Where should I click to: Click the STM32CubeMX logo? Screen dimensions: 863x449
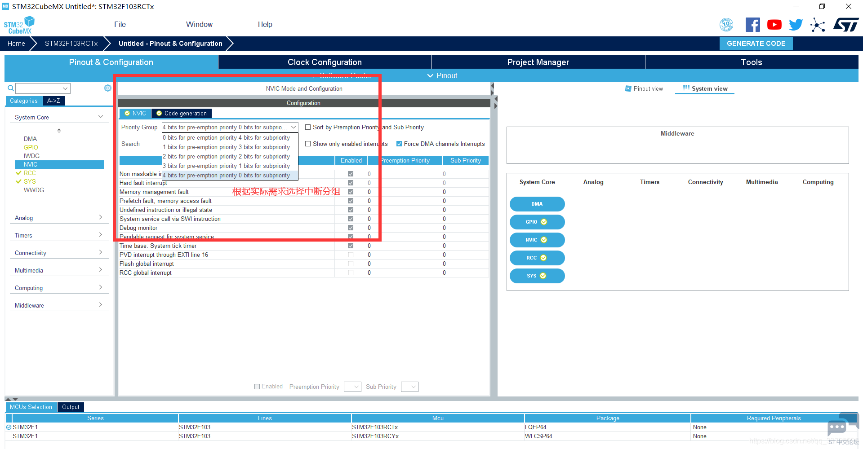pyautogui.click(x=19, y=25)
